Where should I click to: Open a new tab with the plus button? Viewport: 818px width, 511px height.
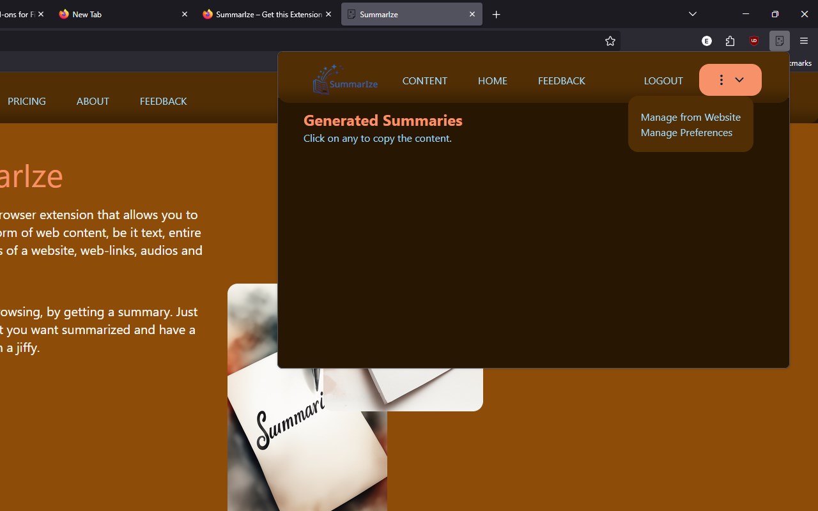[x=497, y=14]
